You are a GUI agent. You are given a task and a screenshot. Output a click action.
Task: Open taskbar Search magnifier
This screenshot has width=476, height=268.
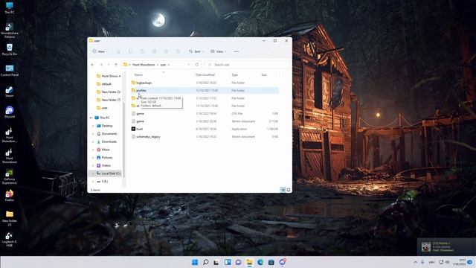click(x=206, y=262)
